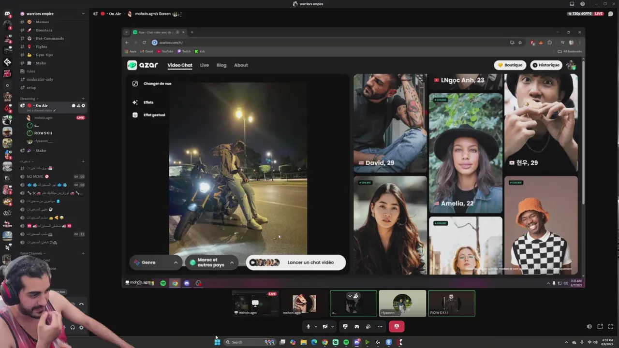
Task: Join Stake voice channel below rlyaannn
Action: (52, 150)
